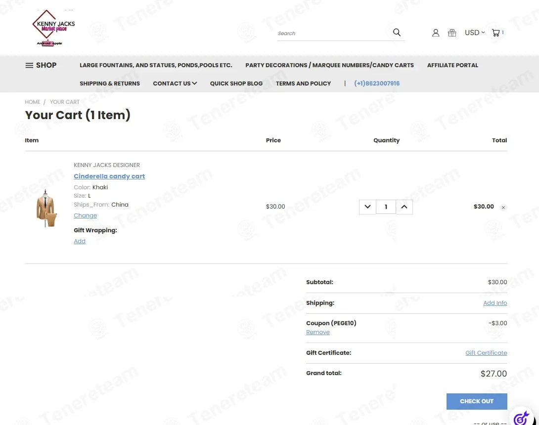Image resolution: width=539 pixels, height=425 pixels.
Task: Click Add Info for shipping
Action: coord(495,303)
